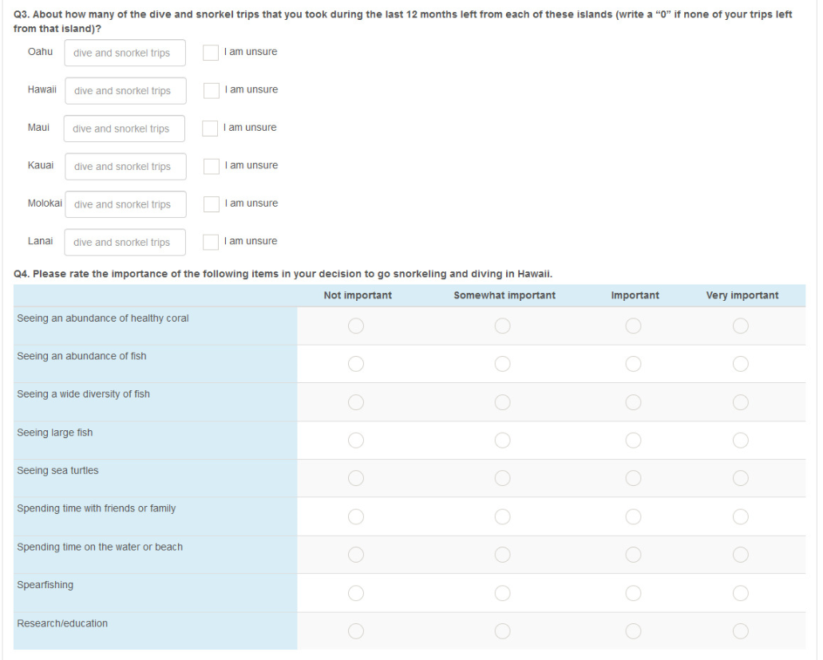The height and width of the screenshot is (660, 823).
Task: Mark wide diversity of fish as Important
Action: [x=633, y=402]
